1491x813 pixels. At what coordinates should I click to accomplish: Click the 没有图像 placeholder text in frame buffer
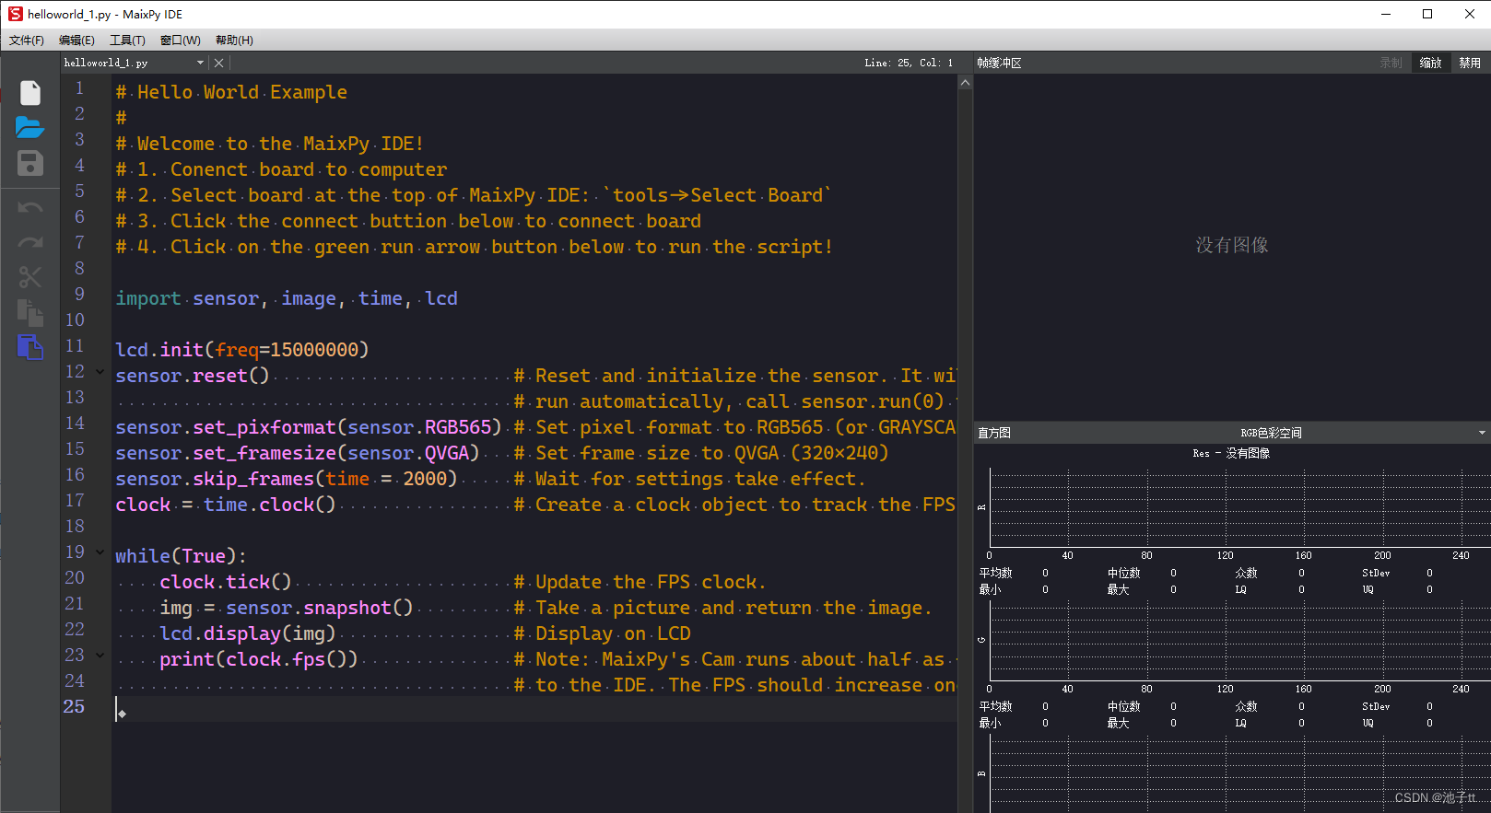1232,245
